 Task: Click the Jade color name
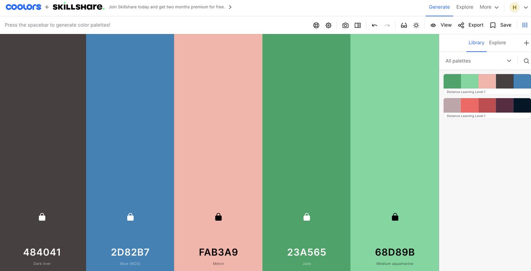[x=307, y=264]
